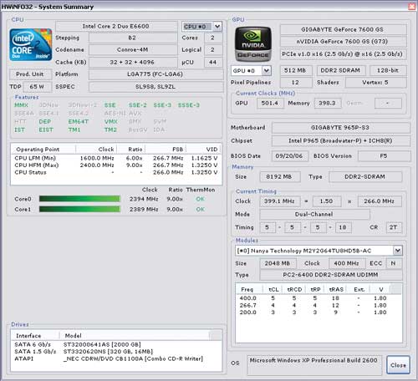The width and height of the screenshot is (418, 381).
Task: Open the GPU #0 selector dropdown
Action: click(267, 70)
